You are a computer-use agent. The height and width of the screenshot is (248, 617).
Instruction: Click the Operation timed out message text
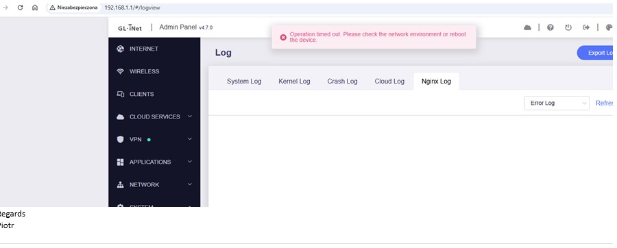click(x=378, y=37)
